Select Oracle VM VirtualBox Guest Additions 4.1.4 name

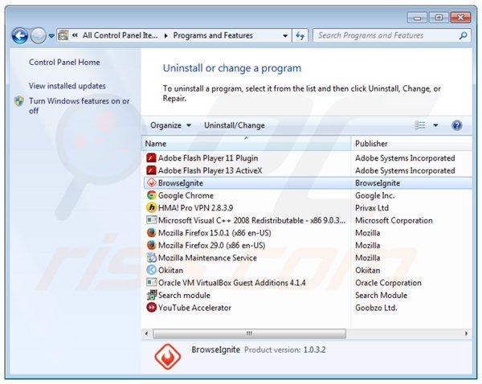click(x=232, y=283)
